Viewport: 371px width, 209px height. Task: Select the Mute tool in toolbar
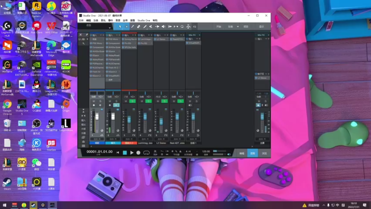(151, 26)
